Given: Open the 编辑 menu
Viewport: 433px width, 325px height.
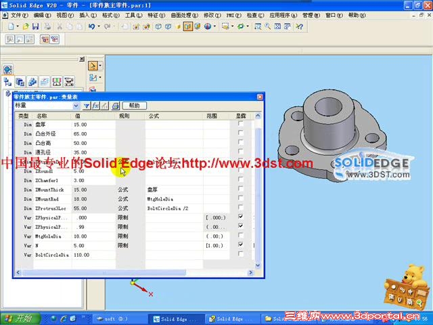Looking at the screenshot, I should pos(42,16).
